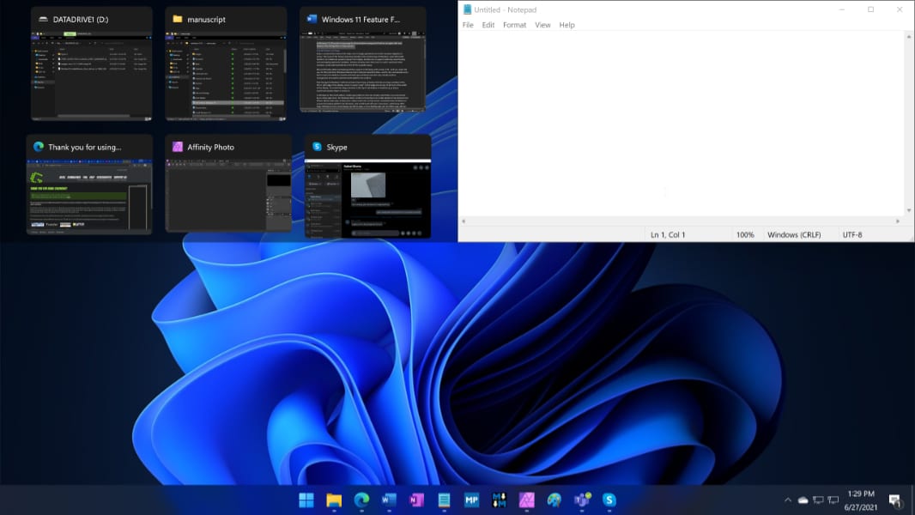Open OneNote from the taskbar
Image resolution: width=915 pixels, height=515 pixels.
(416, 500)
